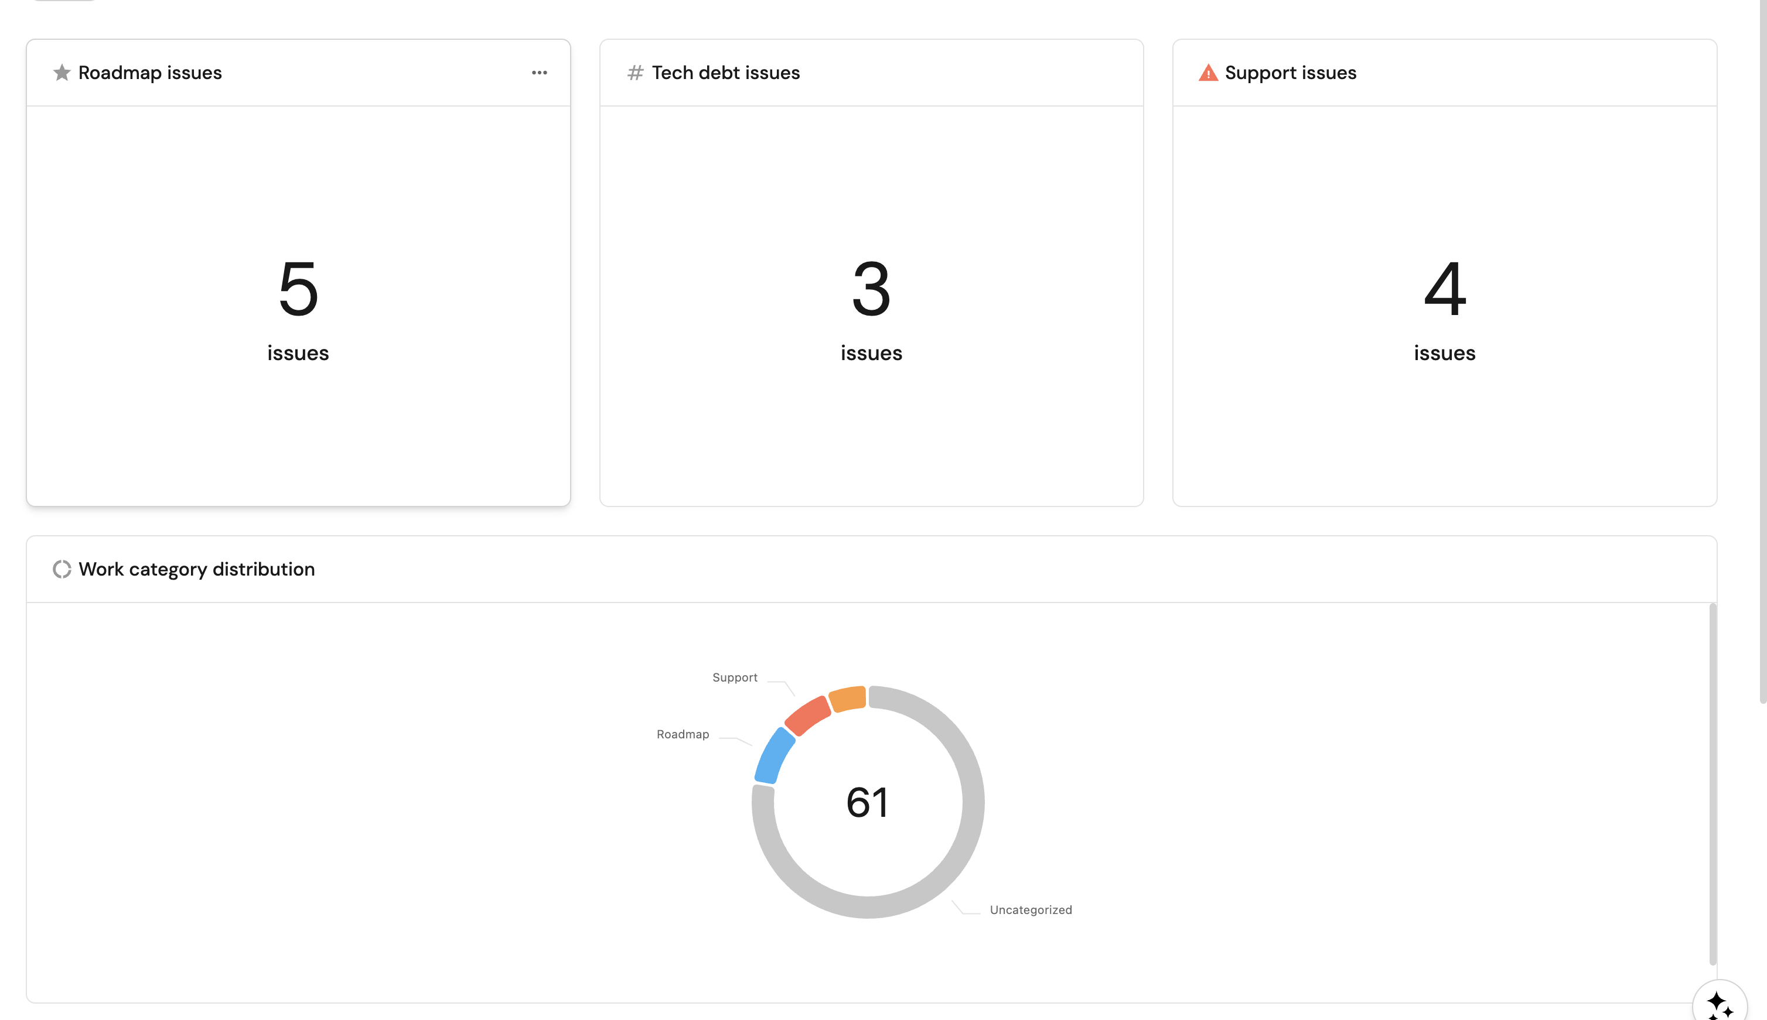Click the star icon beside Roadmap issues

pos(62,73)
